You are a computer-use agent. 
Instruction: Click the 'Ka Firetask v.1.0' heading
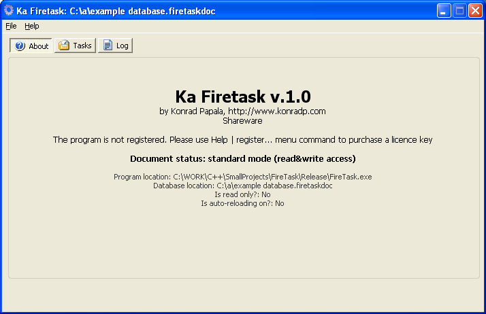click(243, 97)
